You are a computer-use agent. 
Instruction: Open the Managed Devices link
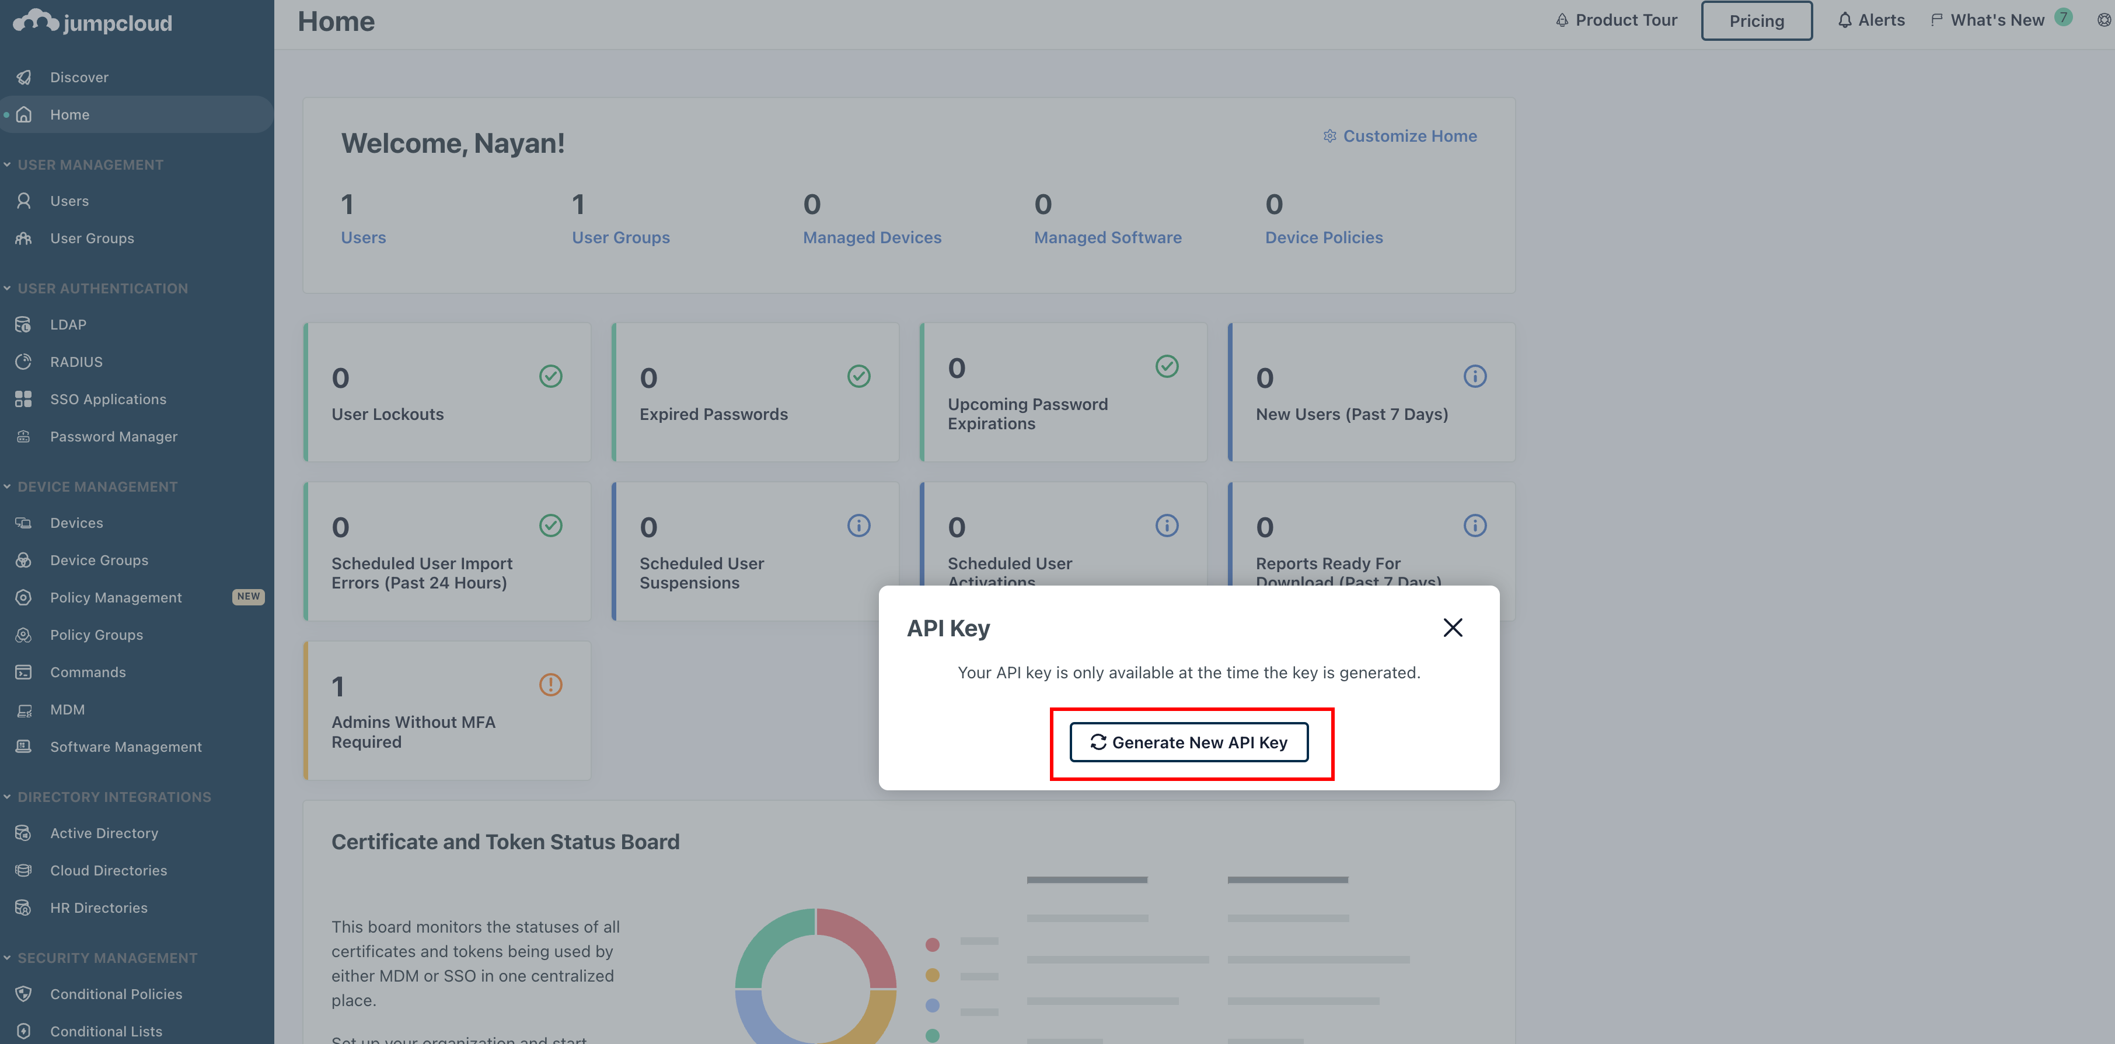872,237
